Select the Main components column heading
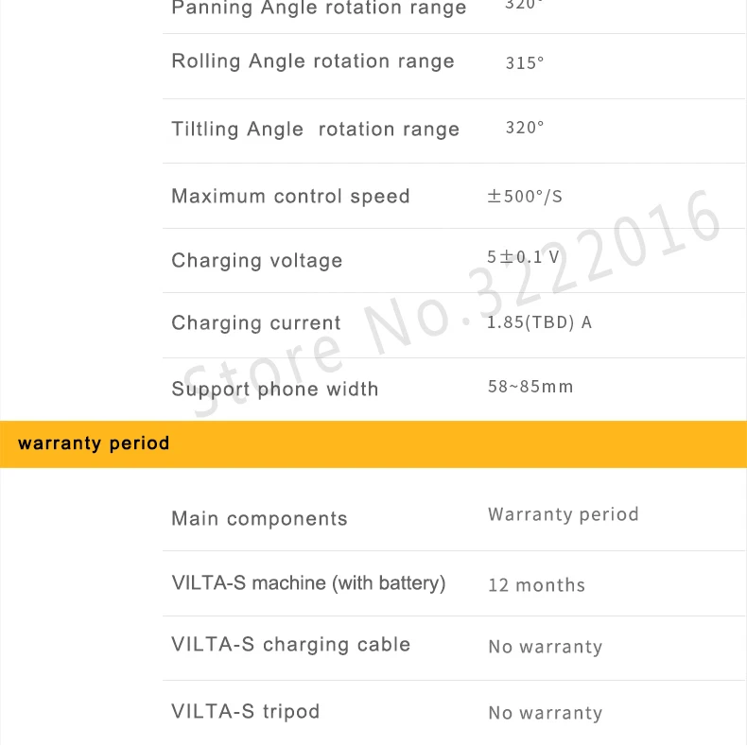747x746 pixels. coord(259,519)
